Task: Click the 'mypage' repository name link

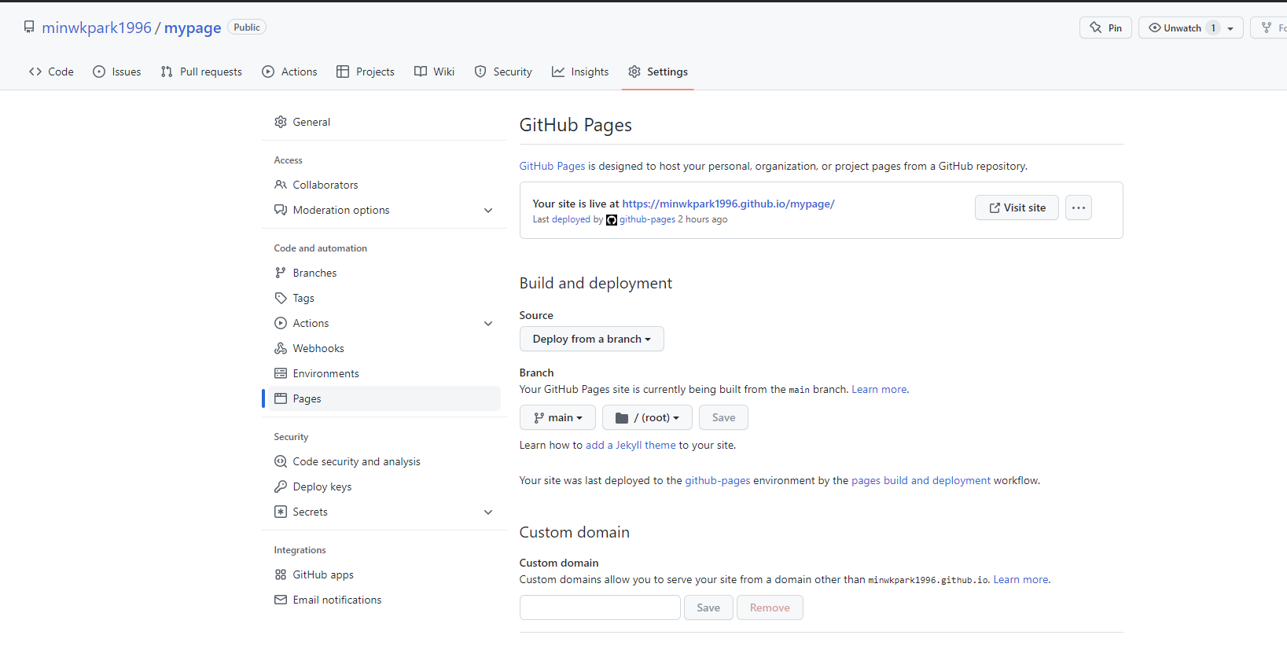Action: coord(193,28)
